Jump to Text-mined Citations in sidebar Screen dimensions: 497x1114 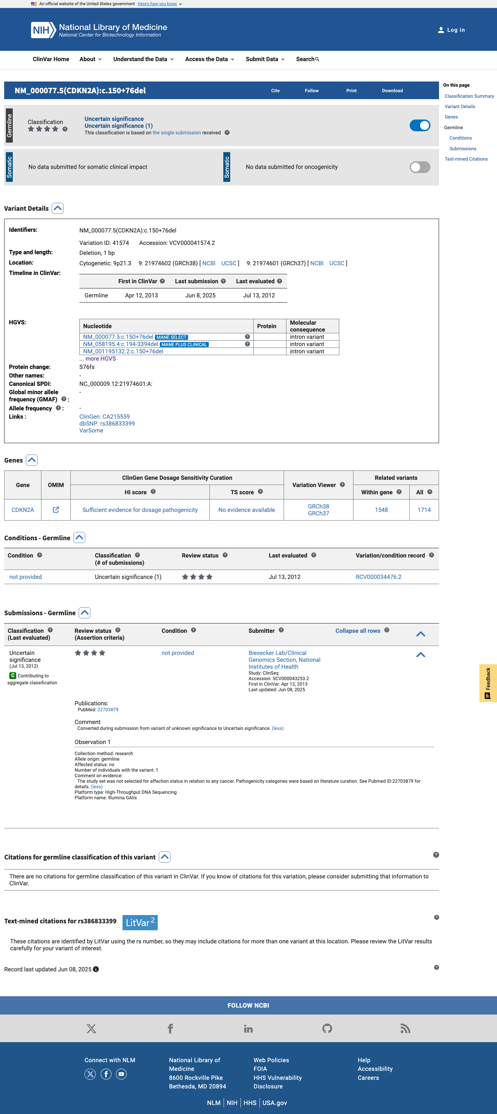tap(466, 159)
